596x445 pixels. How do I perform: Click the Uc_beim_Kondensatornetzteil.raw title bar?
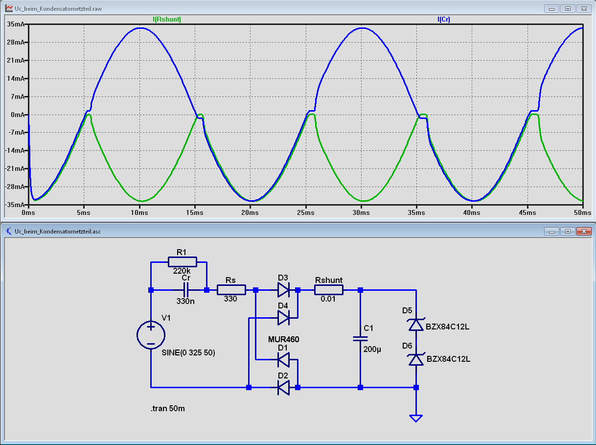click(x=298, y=8)
